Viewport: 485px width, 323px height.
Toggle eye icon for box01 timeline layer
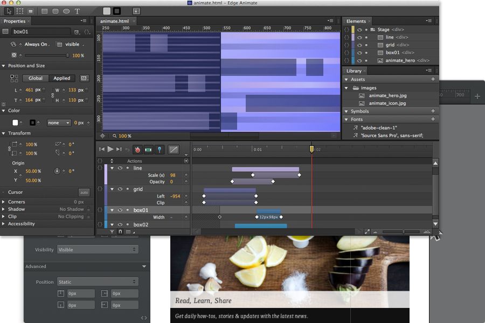[x=120, y=210]
